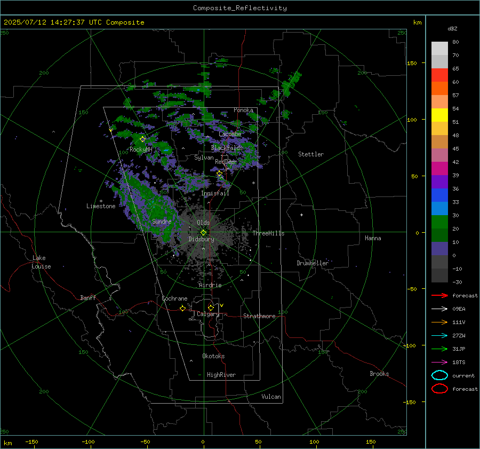The width and height of the screenshot is (480, 449).
Task: Click the Stettler label on the map
Action: [311, 154]
